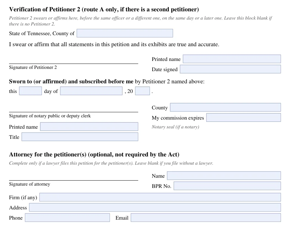Click the two-digit year field after '20'

click(142, 91)
